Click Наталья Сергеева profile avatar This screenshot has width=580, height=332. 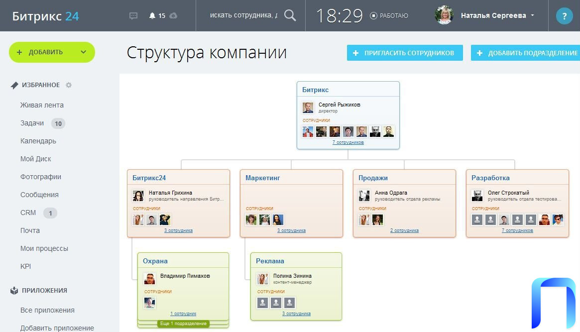(x=444, y=15)
